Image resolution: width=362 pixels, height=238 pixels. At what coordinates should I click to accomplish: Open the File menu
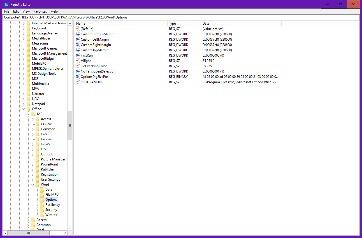tap(7, 11)
